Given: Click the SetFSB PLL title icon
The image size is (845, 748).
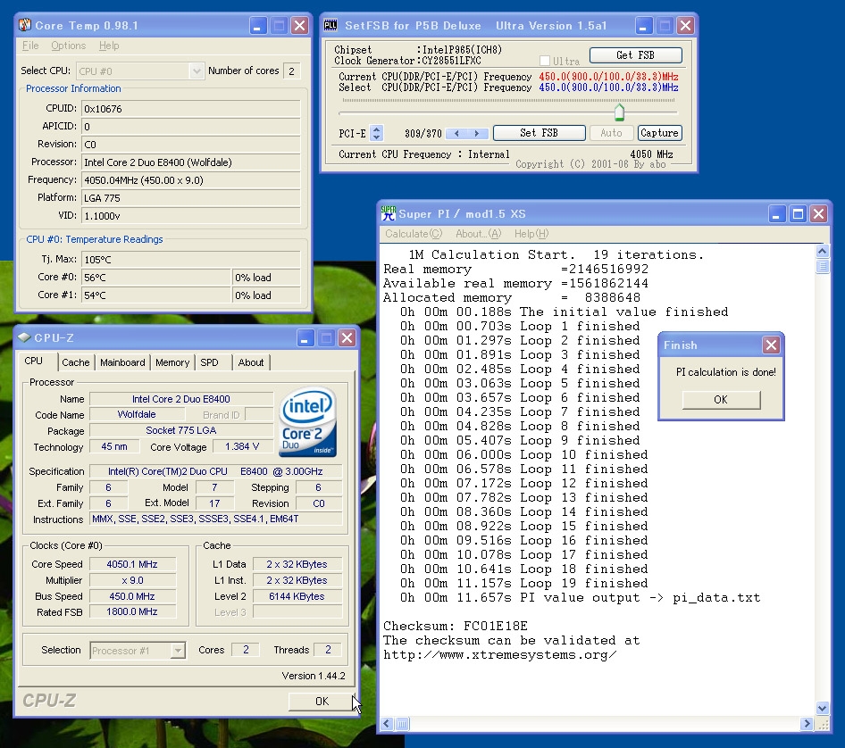Looking at the screenshot, I should click(x=330, y=25).
